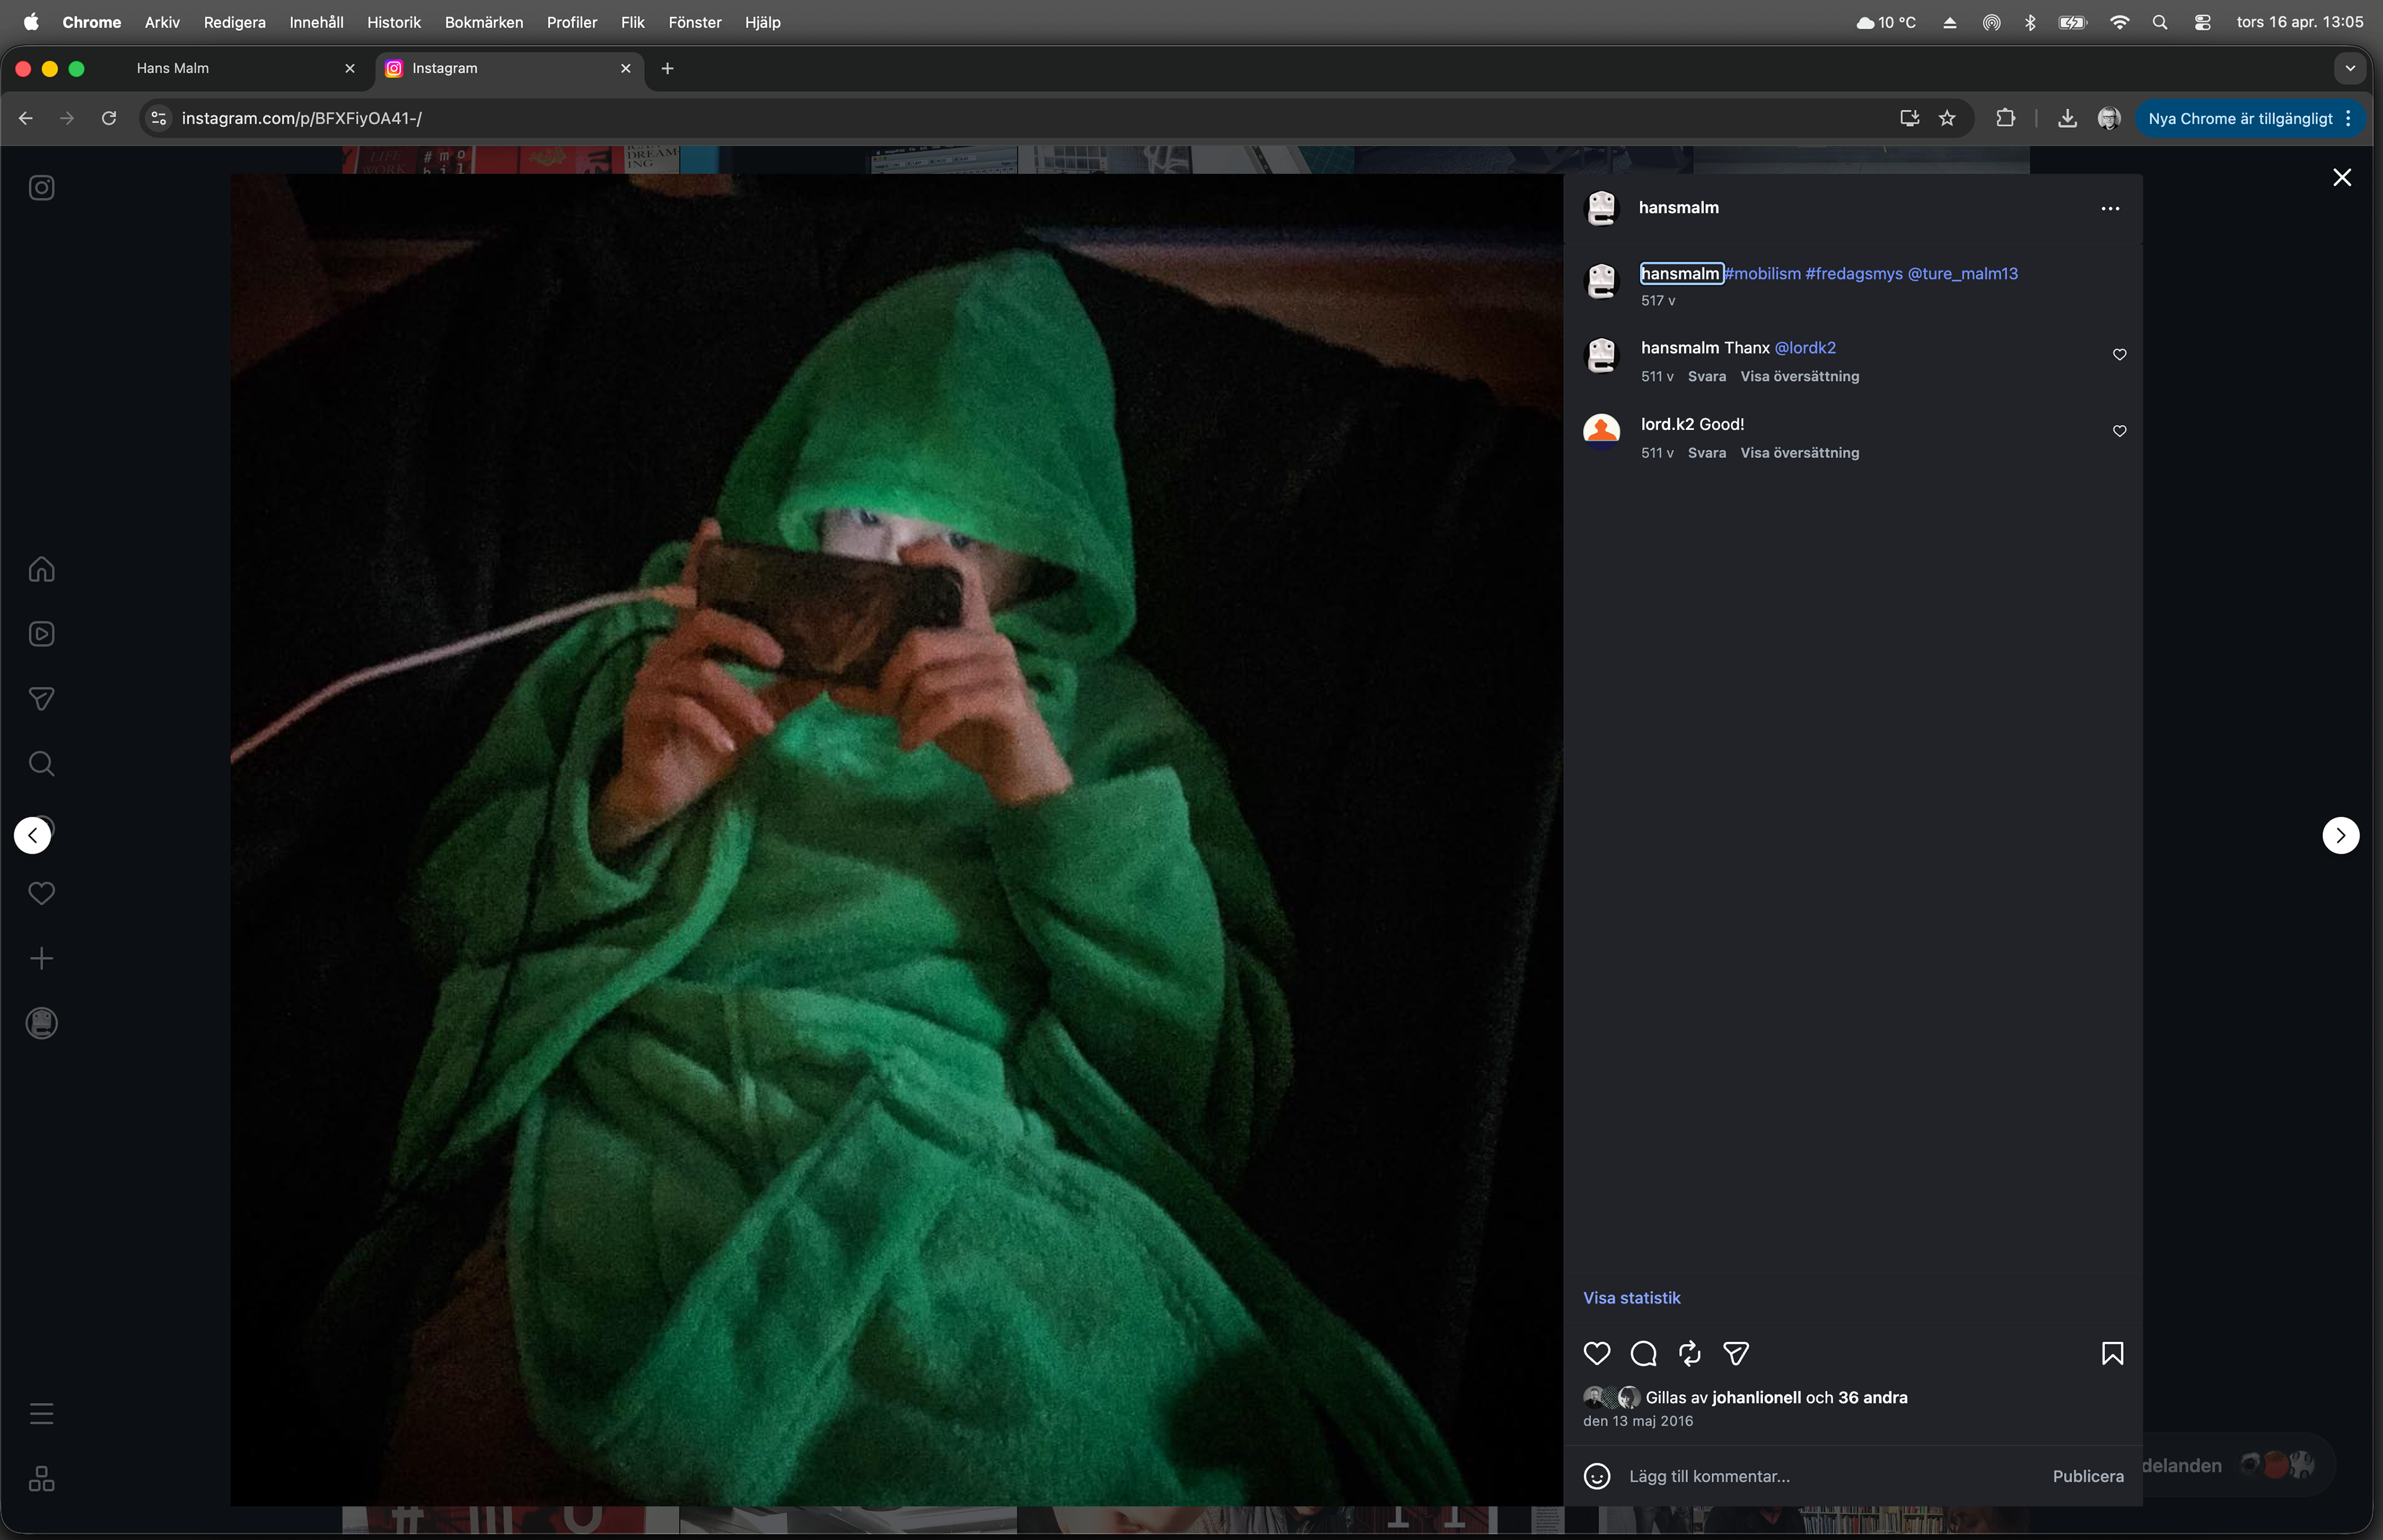
Task: Like the post with heart icon
Action: (x=1597, y=1353)
